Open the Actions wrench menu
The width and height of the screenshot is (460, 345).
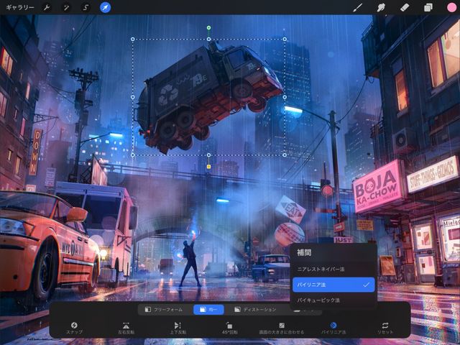(47, 7)
